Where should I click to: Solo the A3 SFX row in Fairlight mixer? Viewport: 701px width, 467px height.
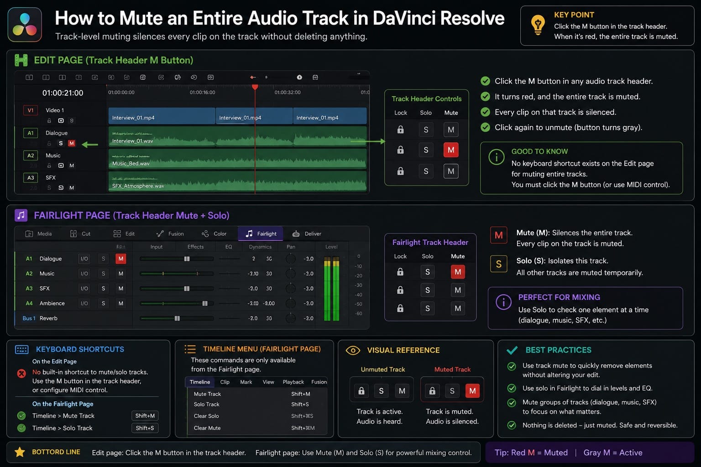pyautogui.click(x=103, y=289)
